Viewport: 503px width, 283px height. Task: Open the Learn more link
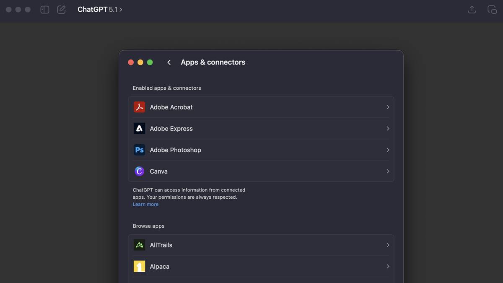coord(145,205)
